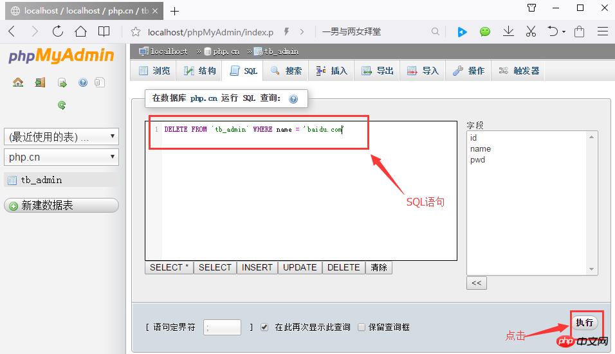The height and width of the screenshot is (354, 615).
Task: Click the undo closed tab icon
Action: [553, 31]
